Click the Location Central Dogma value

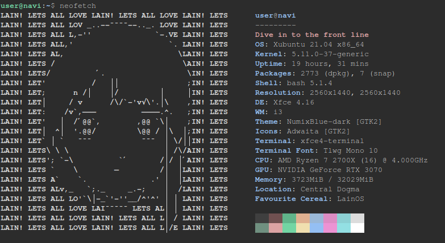click(x=330, y=189)
